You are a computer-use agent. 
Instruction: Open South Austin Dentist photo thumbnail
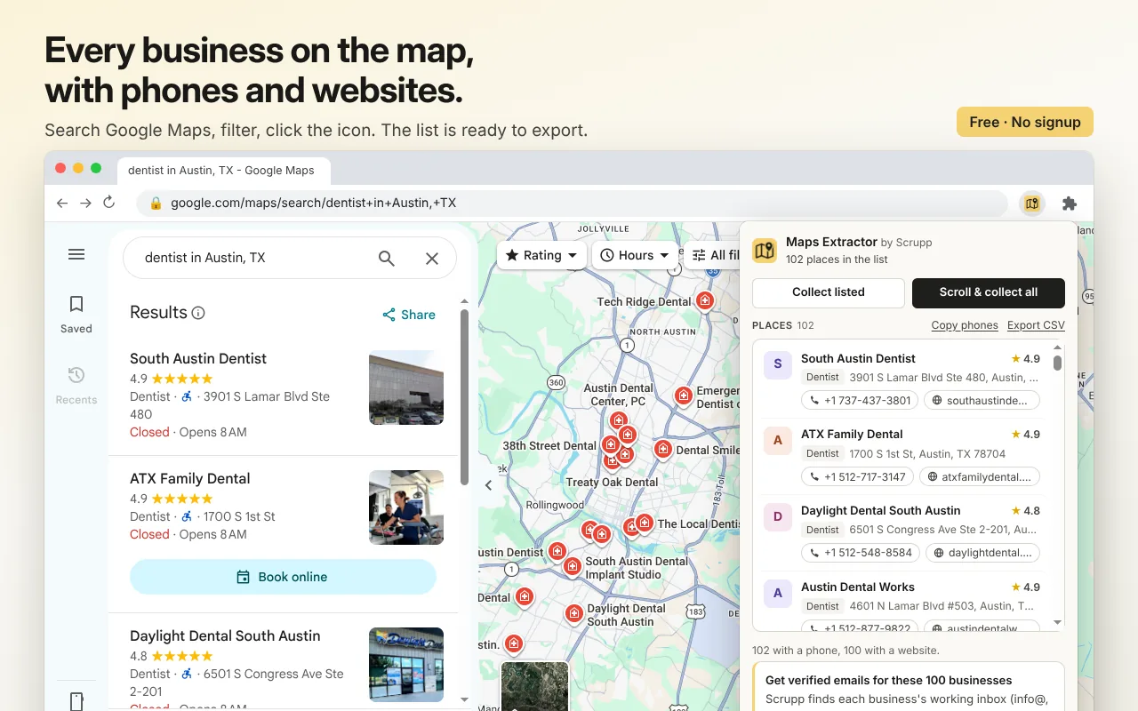click(406, 387)
